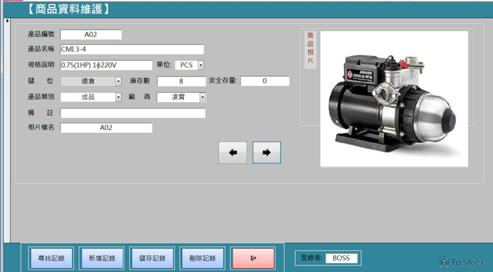Viewport: 493px width, 272px height.
Task: Go to next record with right arrow
Action: (267, 153)
